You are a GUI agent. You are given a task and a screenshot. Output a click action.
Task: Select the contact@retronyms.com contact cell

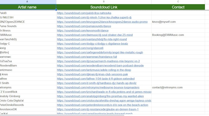coord(178,87)
